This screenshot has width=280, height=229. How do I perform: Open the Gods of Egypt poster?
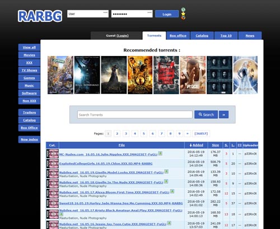(140, 75)
